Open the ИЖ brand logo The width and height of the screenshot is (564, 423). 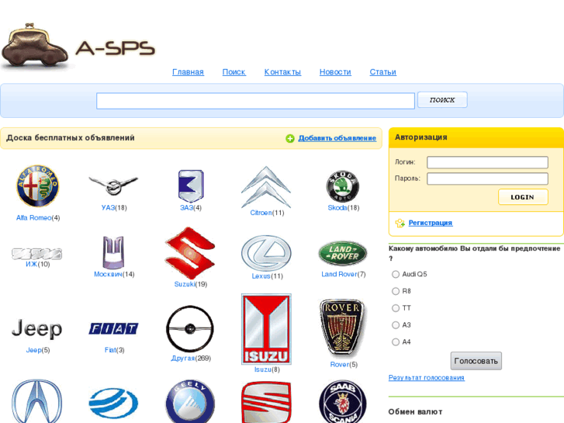click(x=36, y=254)
